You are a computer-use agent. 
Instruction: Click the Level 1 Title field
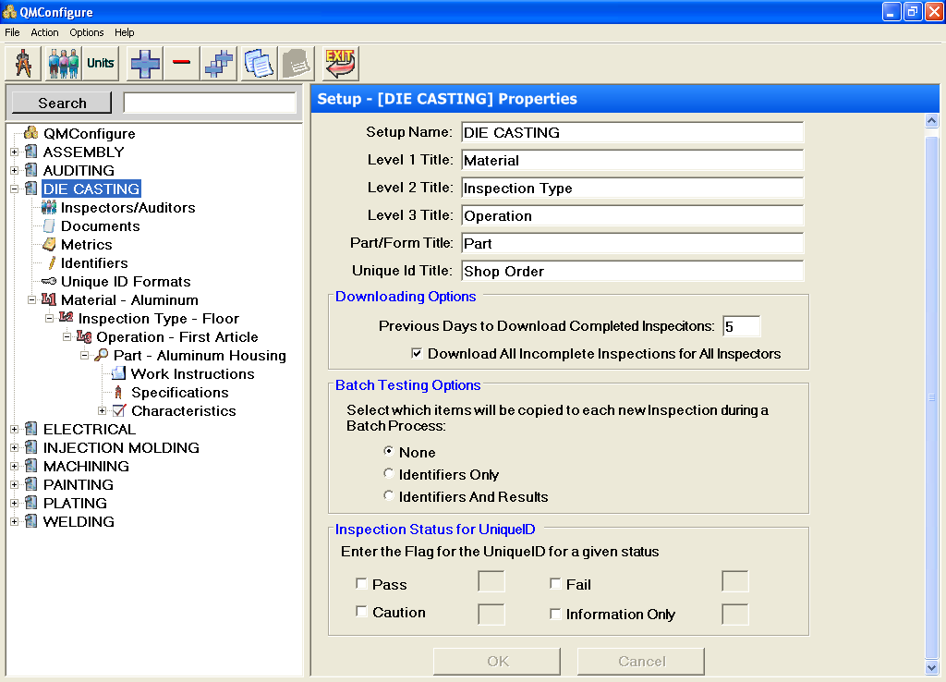pyautogui.click(x=632, y=161)
